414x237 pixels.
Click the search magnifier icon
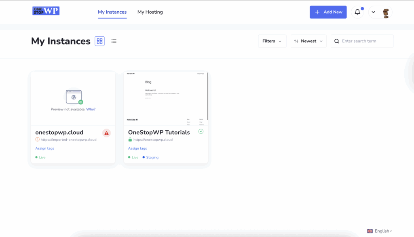[x=337, y=41]
